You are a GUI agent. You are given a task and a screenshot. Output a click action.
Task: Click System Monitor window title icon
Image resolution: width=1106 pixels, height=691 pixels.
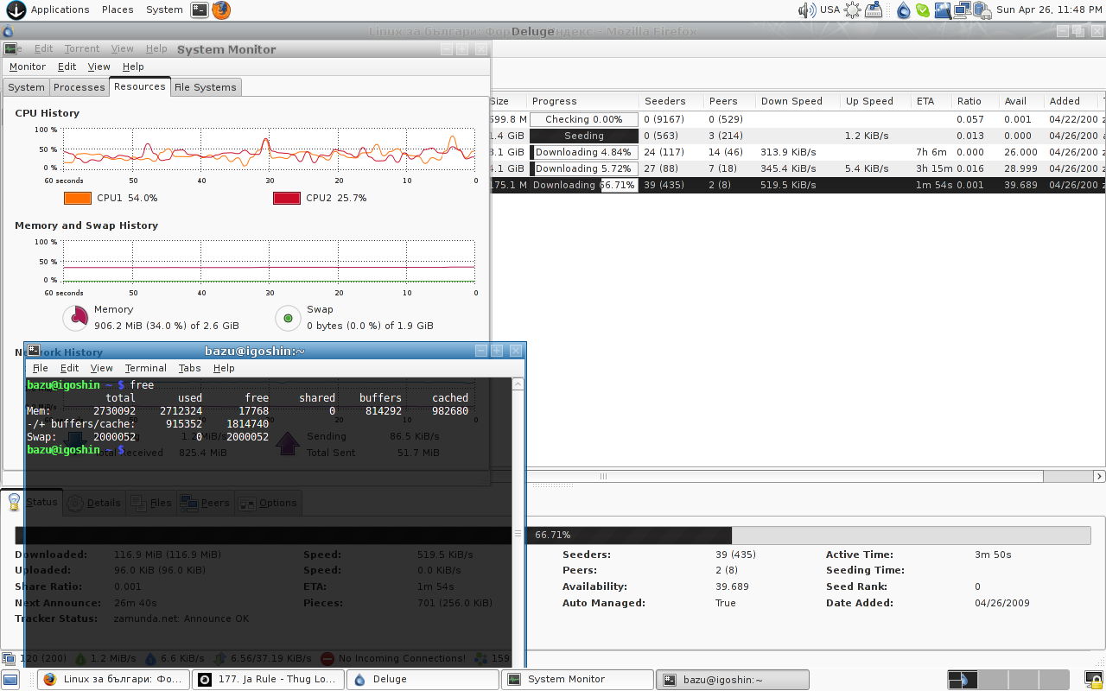click(x=10, y=49)
